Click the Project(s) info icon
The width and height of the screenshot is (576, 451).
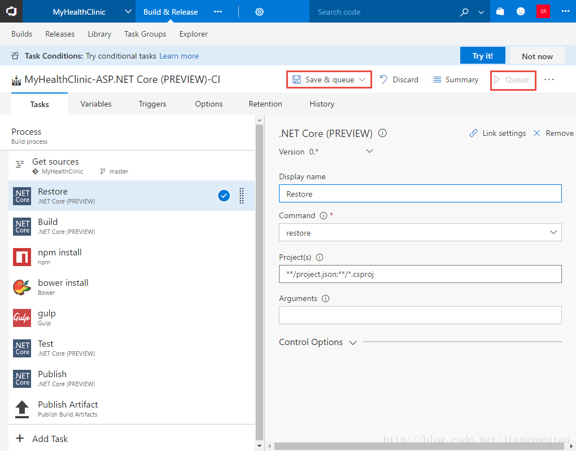pos(320,258)
